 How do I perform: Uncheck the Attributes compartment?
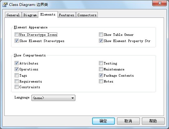17,63
